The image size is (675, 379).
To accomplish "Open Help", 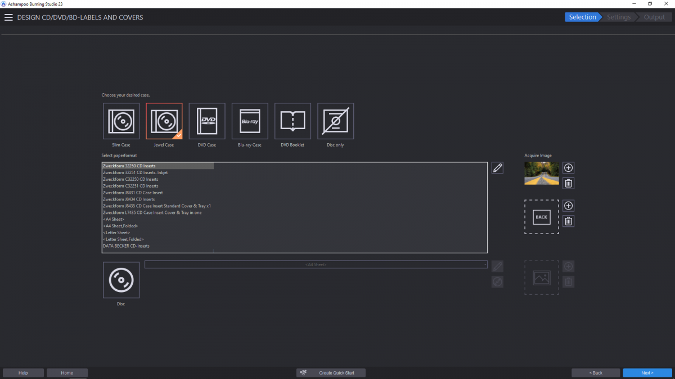I will [x=22, y=372].
